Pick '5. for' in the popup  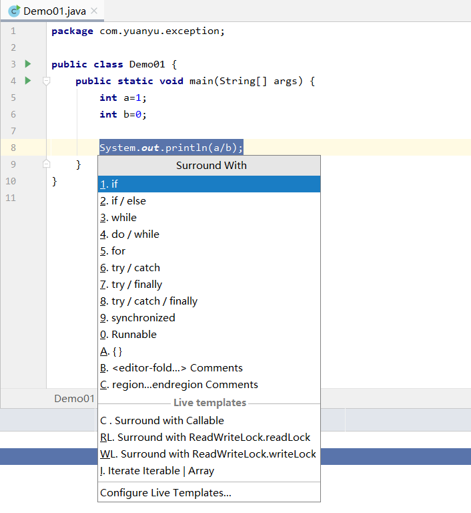209,251
